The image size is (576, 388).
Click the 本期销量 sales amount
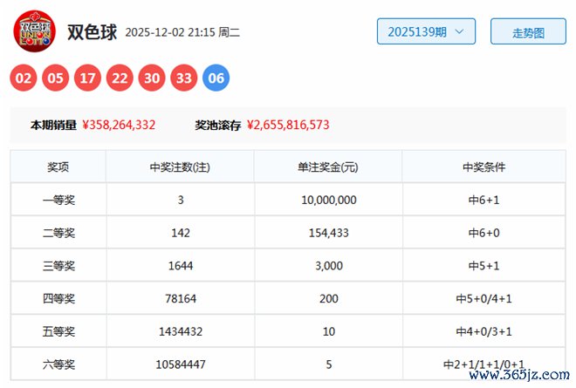(119, 125)
